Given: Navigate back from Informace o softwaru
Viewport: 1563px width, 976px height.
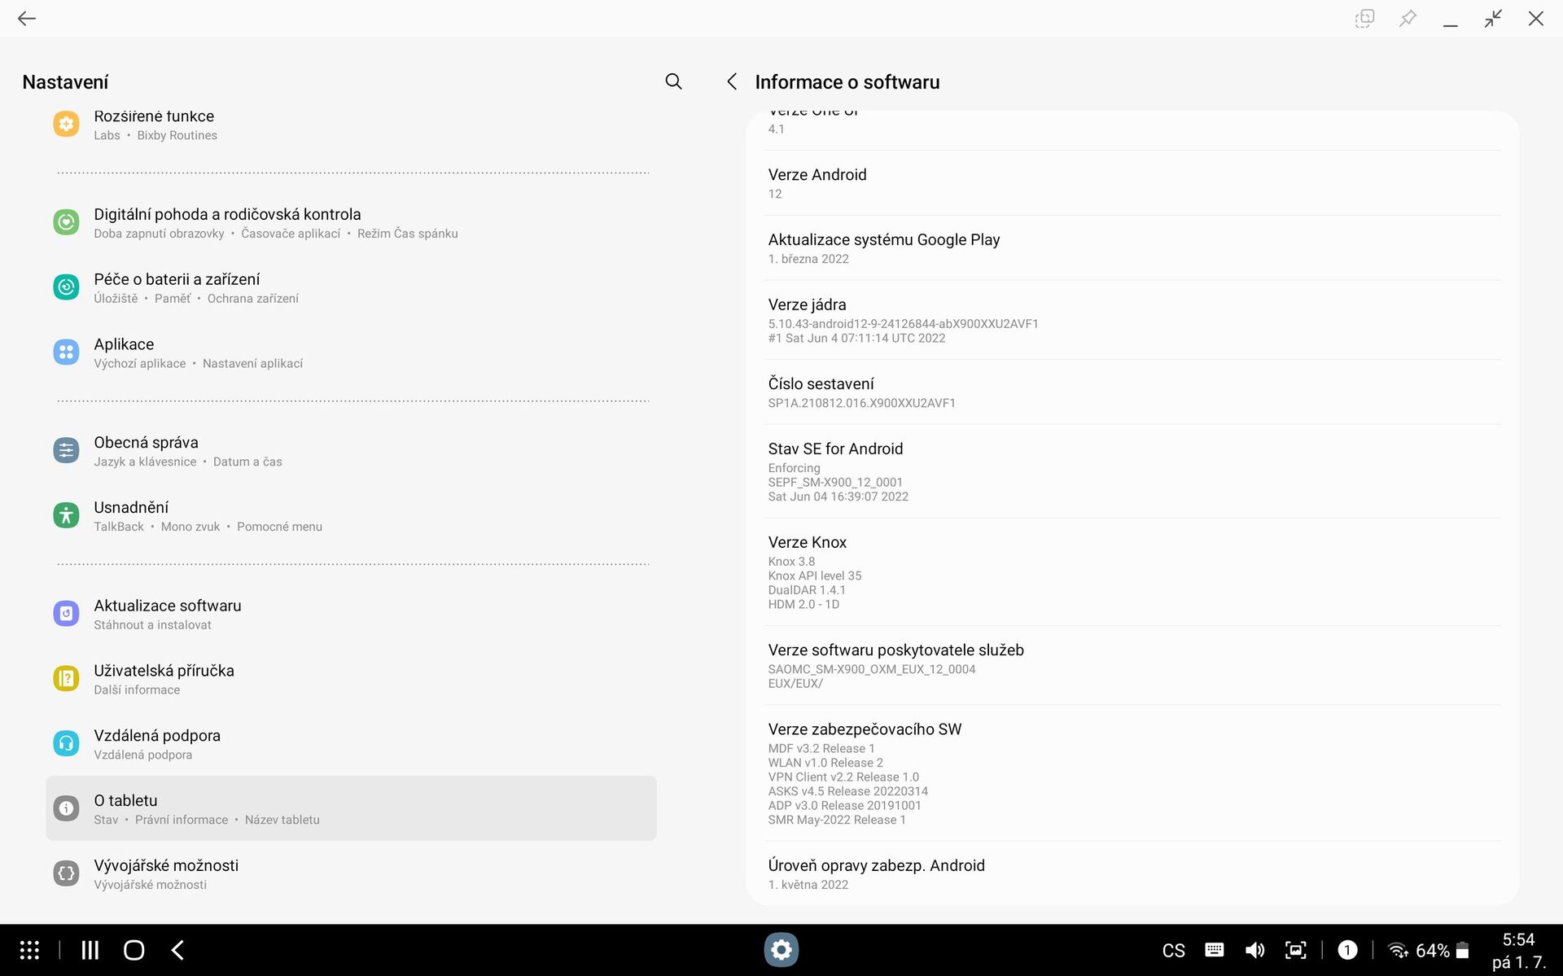Looking at the screenshot, I should click(731, 81).
